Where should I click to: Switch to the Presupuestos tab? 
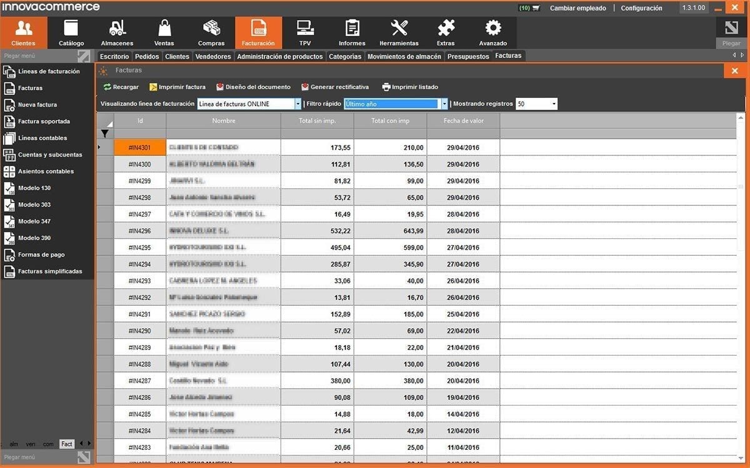468,56
